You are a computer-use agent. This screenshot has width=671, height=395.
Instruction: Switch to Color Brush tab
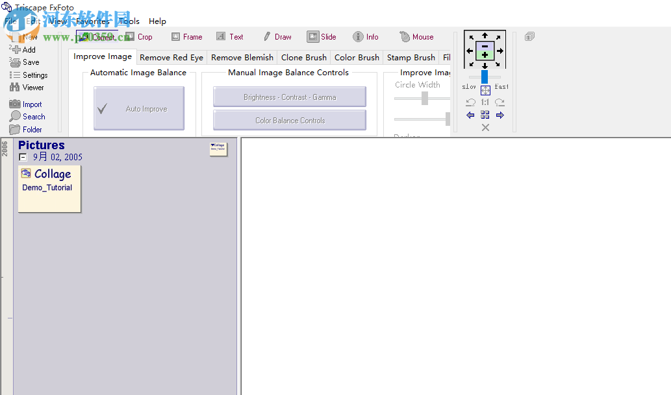pos(357,57)
